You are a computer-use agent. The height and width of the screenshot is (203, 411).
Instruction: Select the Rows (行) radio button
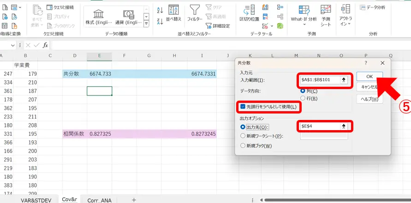pos(303,98)
